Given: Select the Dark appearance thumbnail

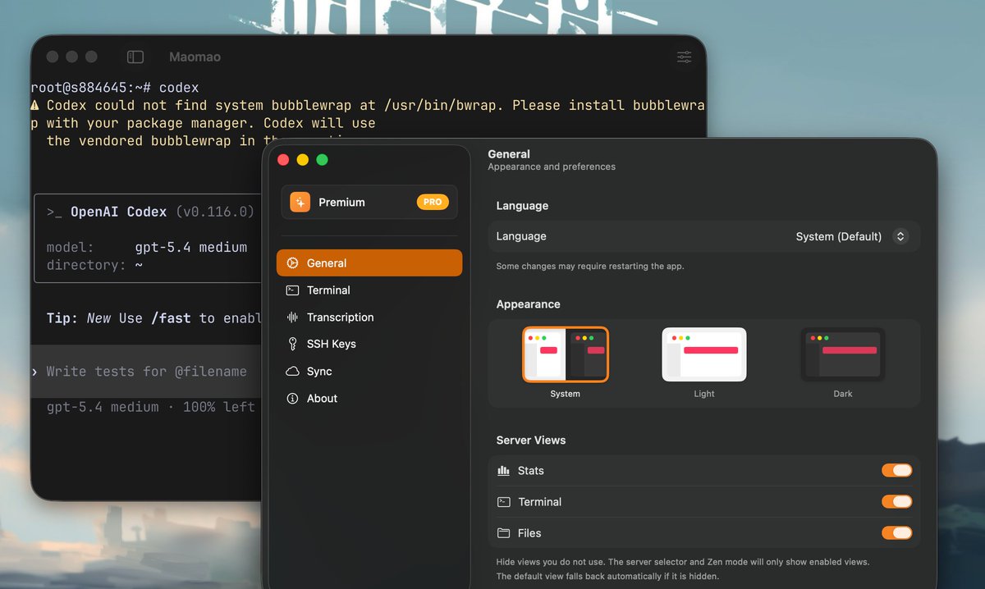Looking at the screenshot, I should (x=843, y=354).
